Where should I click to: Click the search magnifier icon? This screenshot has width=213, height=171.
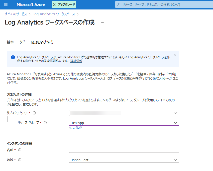(119, 4)
